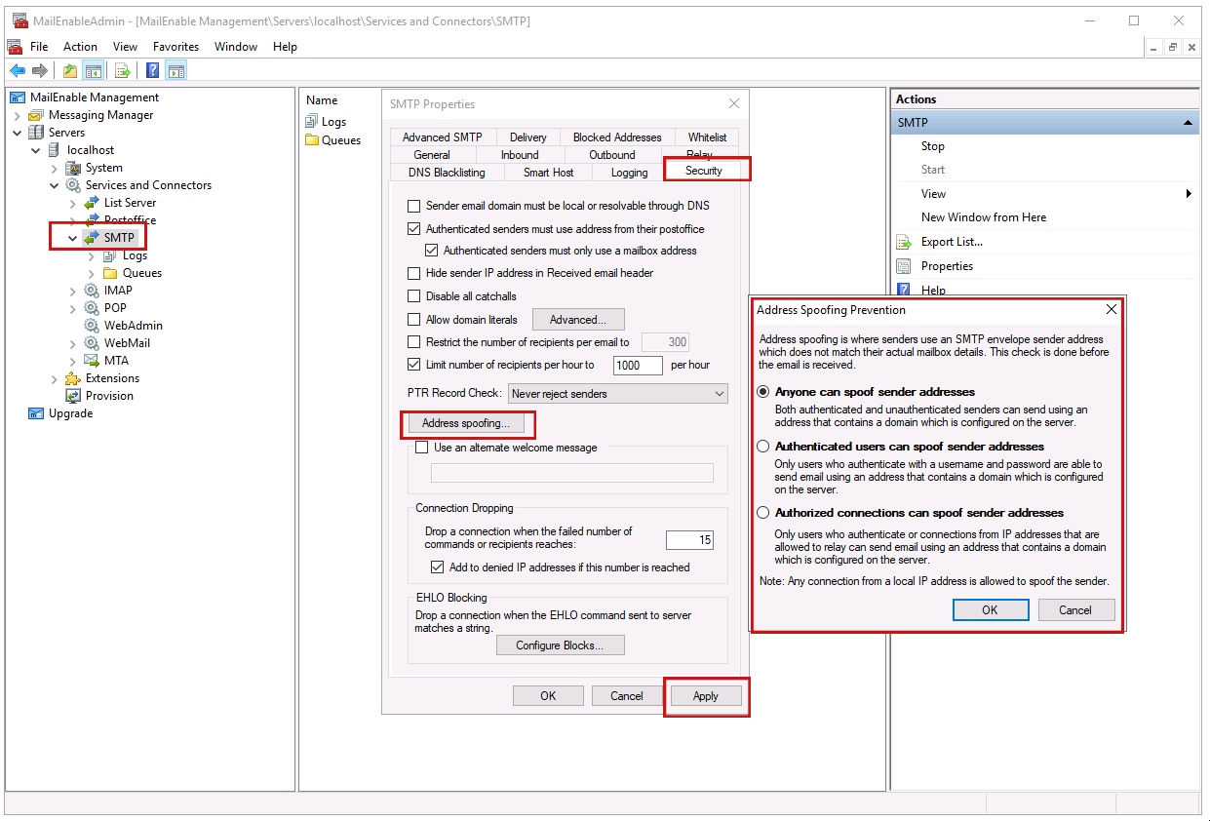Click the Provision icon in tree
Image resolution: width=1210 pixels, height=821 pixels.
[x=73, y=396]
